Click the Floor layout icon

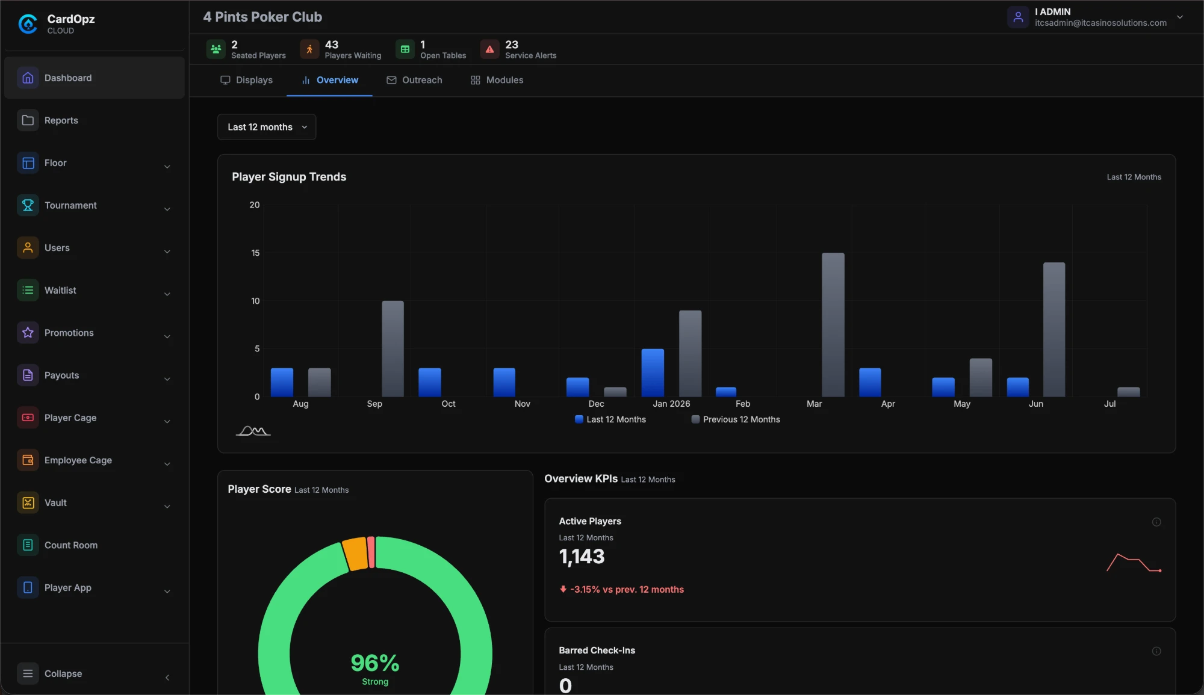[x=28, y=163]
